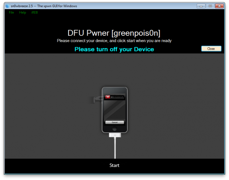229x180 pixels.
Task: Minimize the sn0wbreeze window
Action: coord(201,6)
